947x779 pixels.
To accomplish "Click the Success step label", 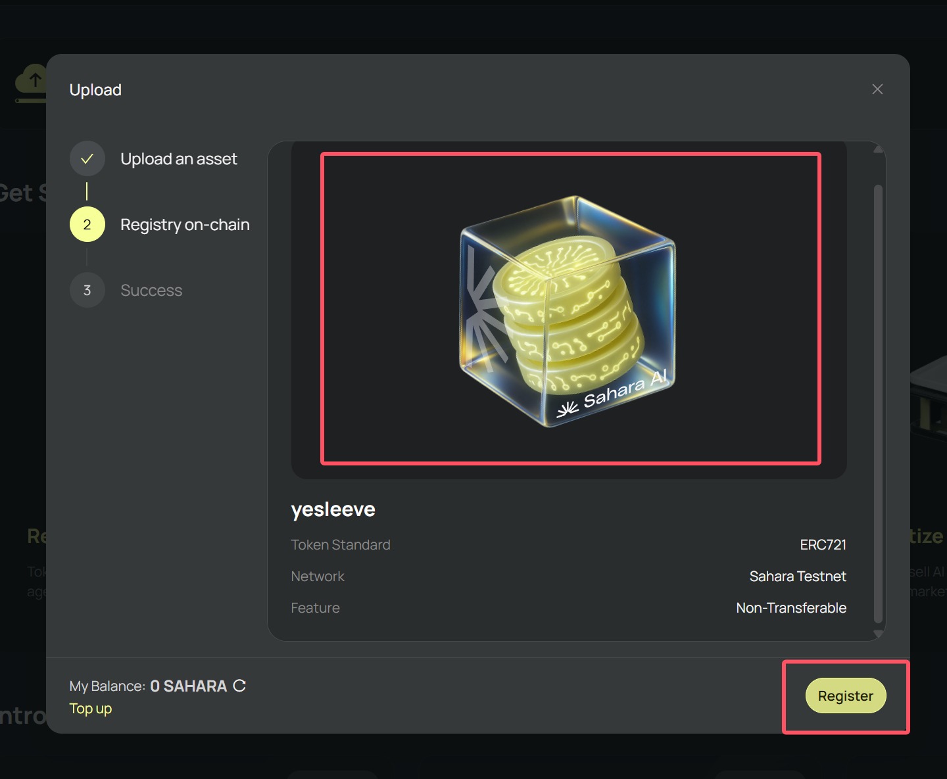I will pyautogui.click(x=151, y=291).
